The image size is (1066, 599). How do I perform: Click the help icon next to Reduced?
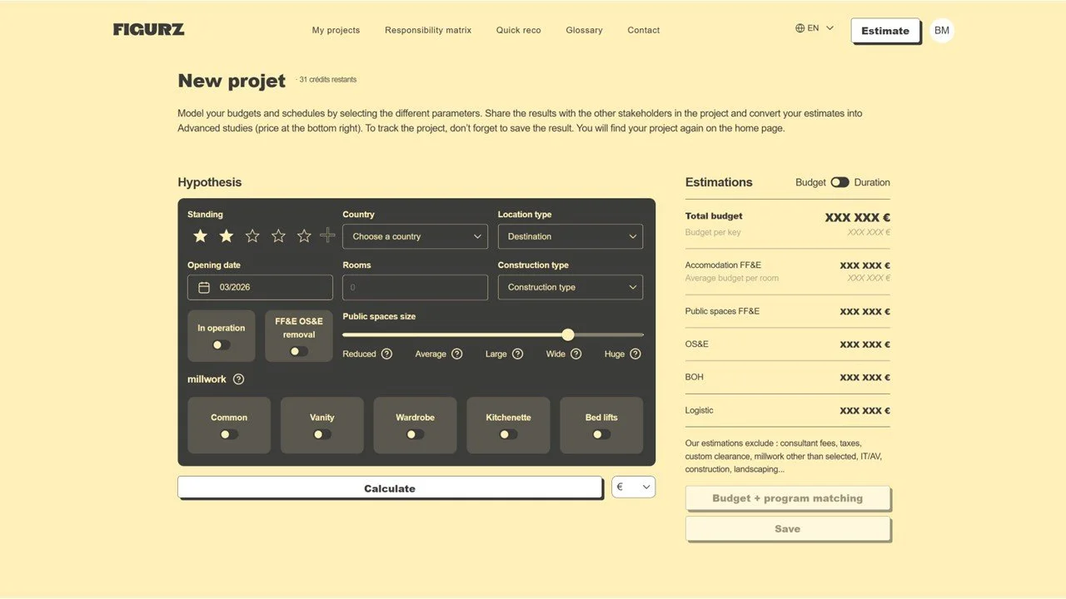pyautogui.click(x=386, y=354)
